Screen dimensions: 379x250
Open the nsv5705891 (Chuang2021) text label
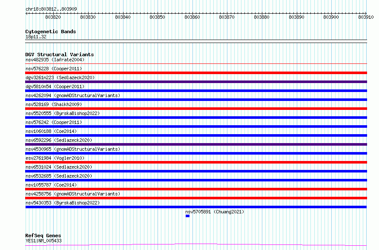(215, 212)
